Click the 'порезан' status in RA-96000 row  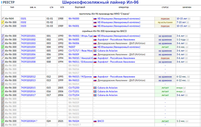coord(165,19)
